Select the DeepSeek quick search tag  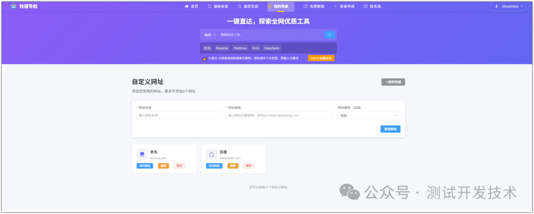[x=271, y=48]
